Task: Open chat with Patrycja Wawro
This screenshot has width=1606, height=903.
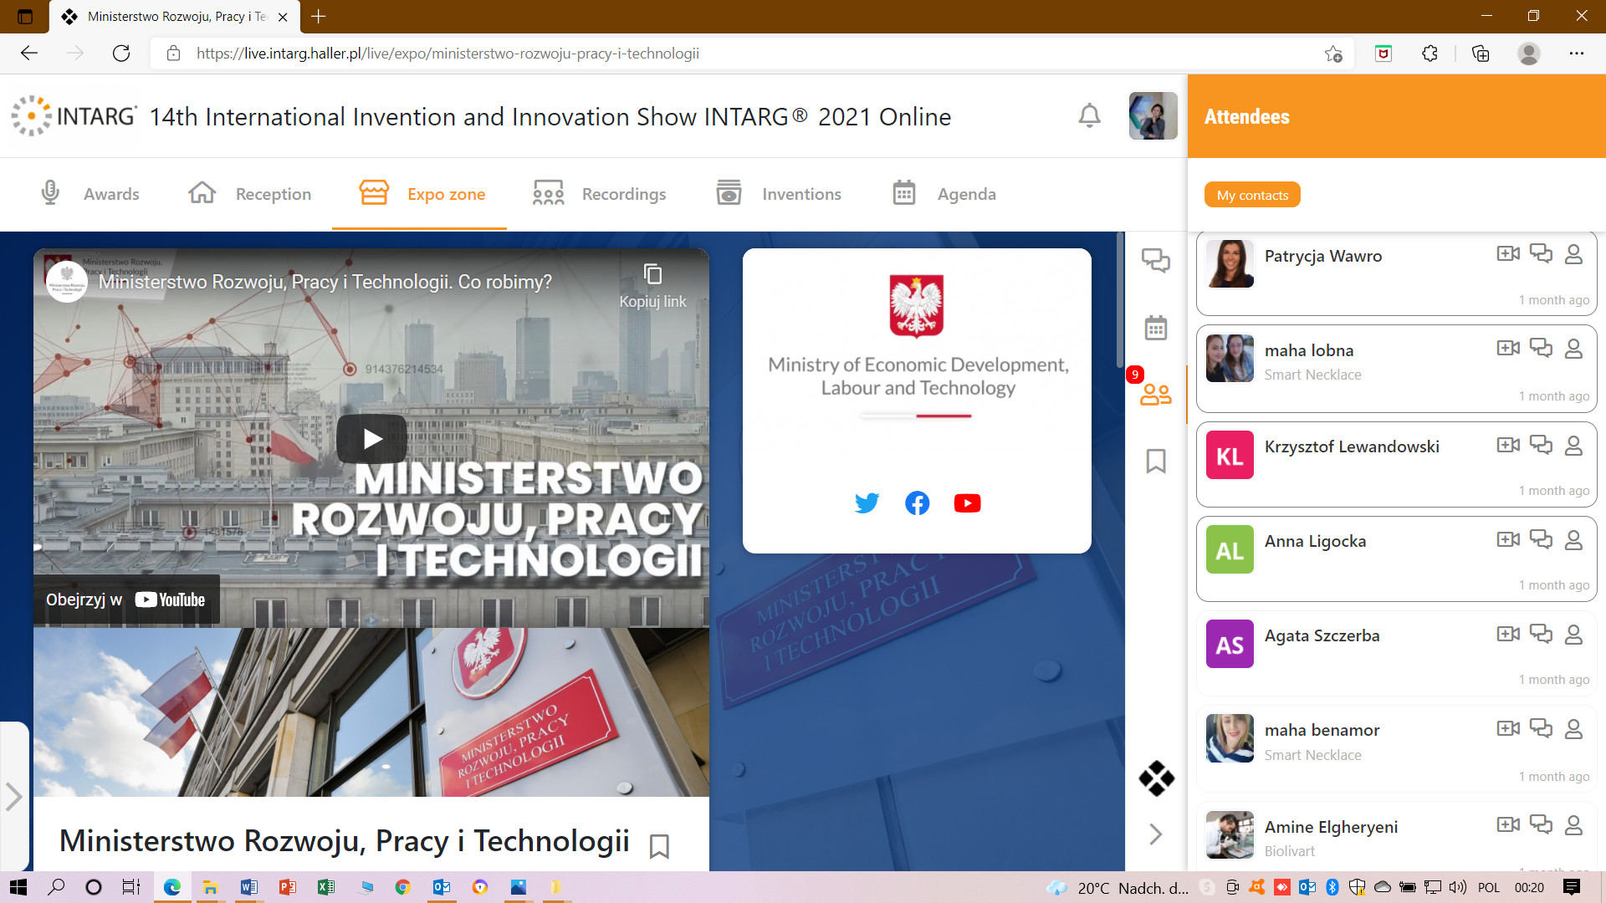Action: click(x=1541, y=253)
